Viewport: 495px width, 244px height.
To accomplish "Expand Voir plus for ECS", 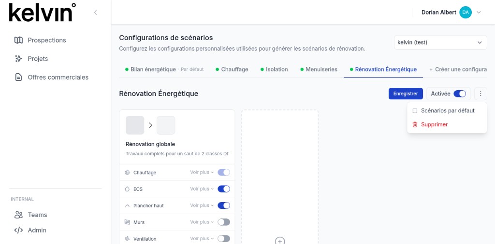I will tap(202, 189).
